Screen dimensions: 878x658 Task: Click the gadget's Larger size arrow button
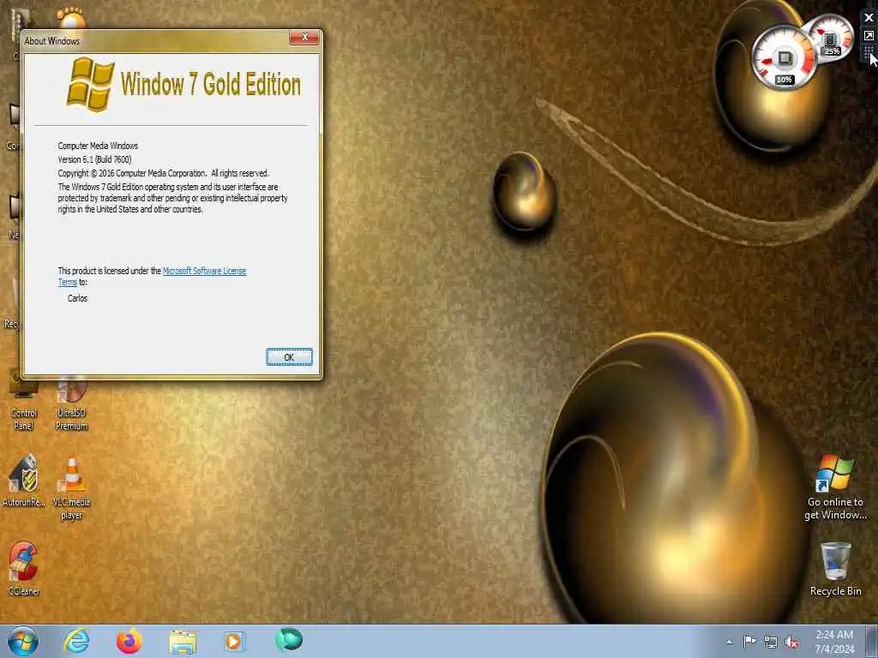pyautogui.click(x=869, y=36)
